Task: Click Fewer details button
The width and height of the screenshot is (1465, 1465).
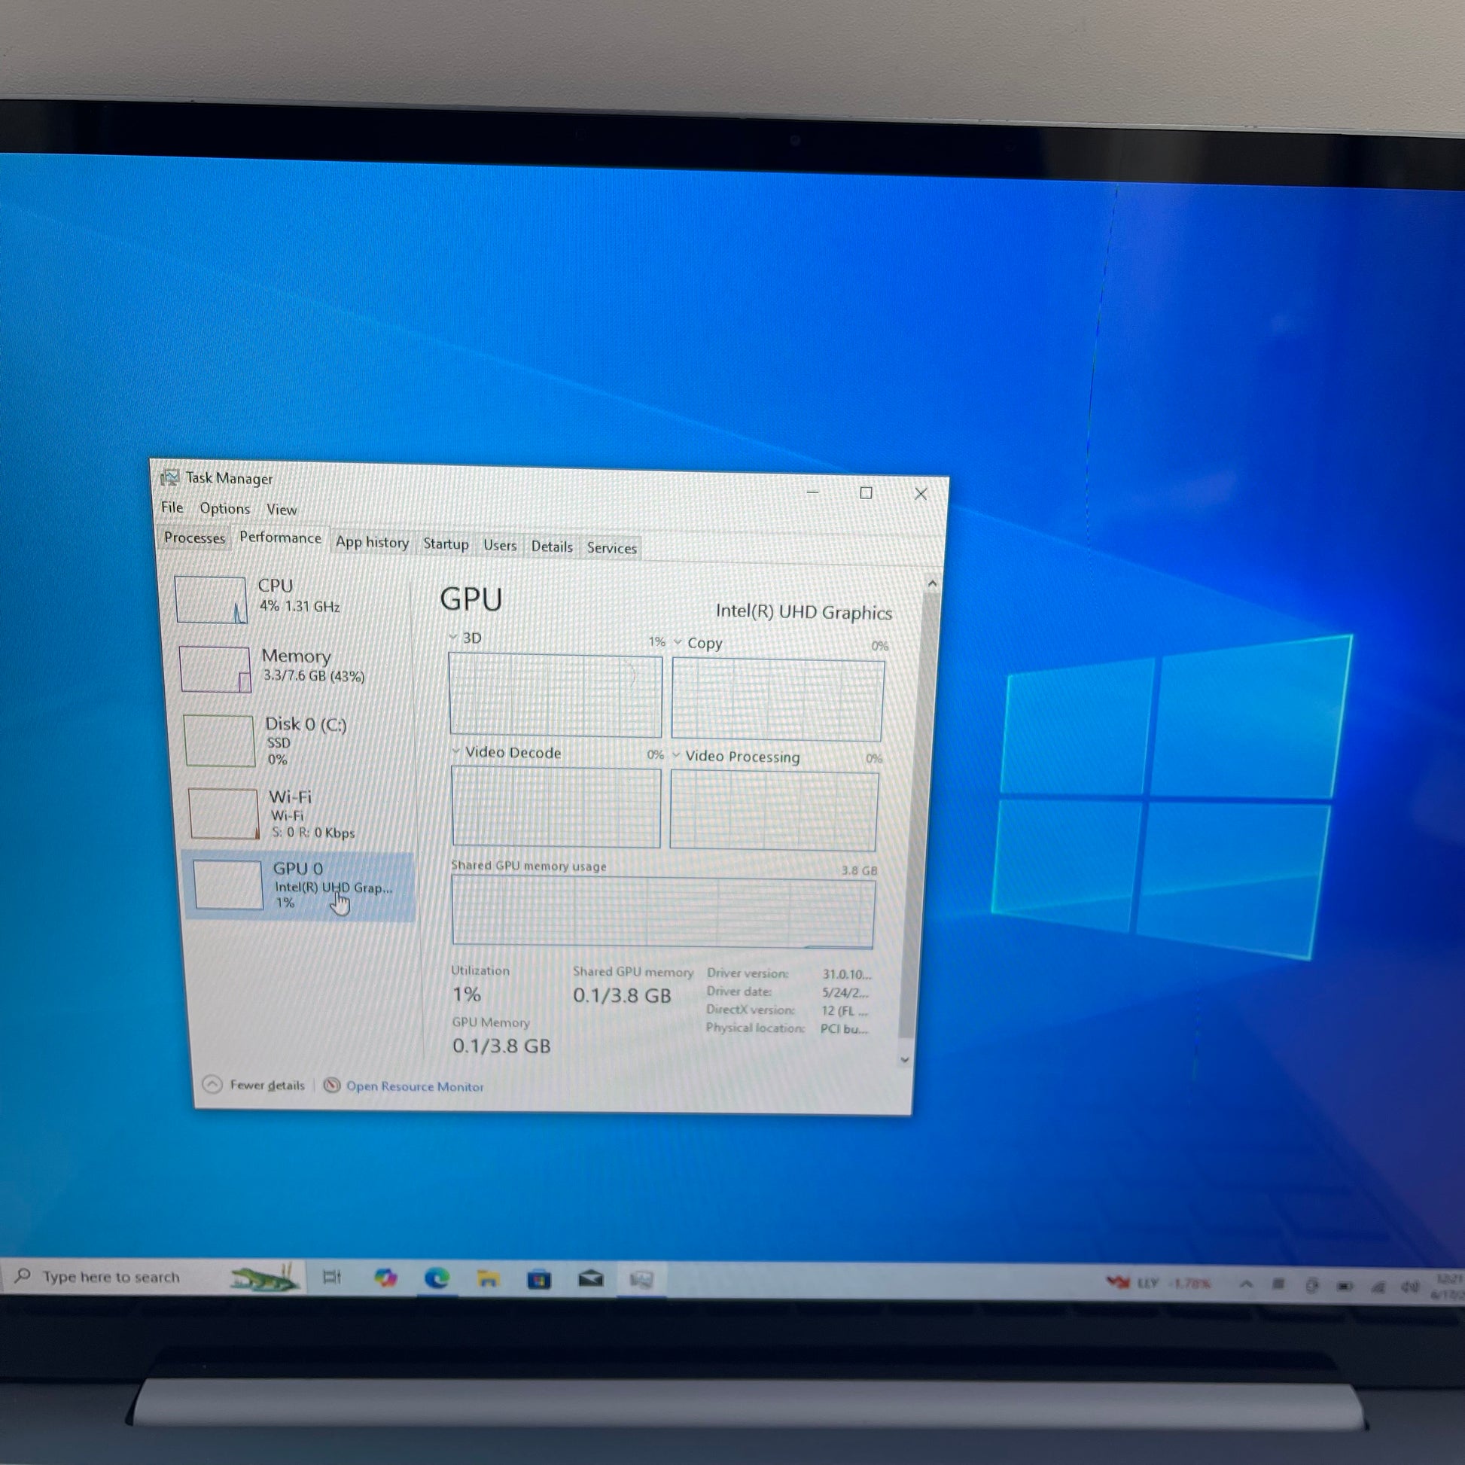Action: (254, 1084)
